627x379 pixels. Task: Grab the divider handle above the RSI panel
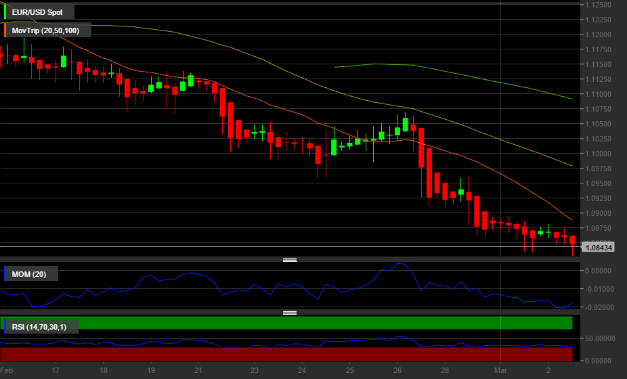point(290,313)
